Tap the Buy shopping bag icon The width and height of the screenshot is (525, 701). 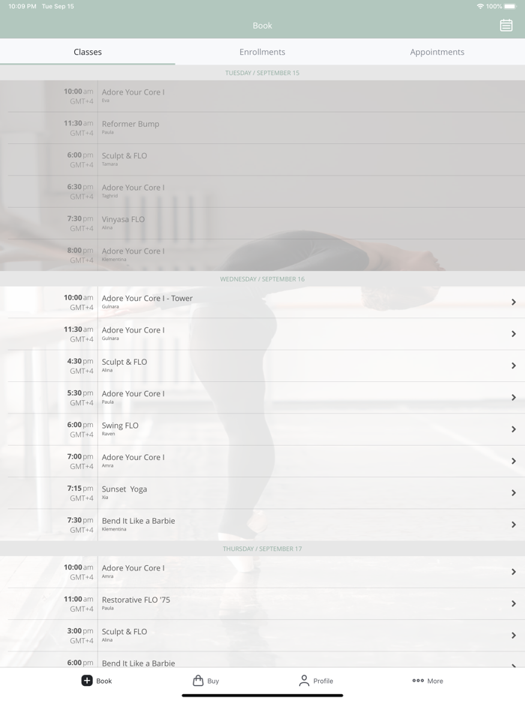[198, 681]
